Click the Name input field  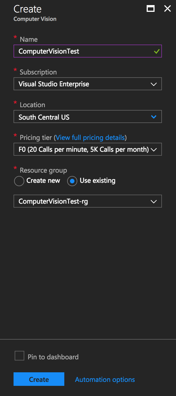[88, 51]
